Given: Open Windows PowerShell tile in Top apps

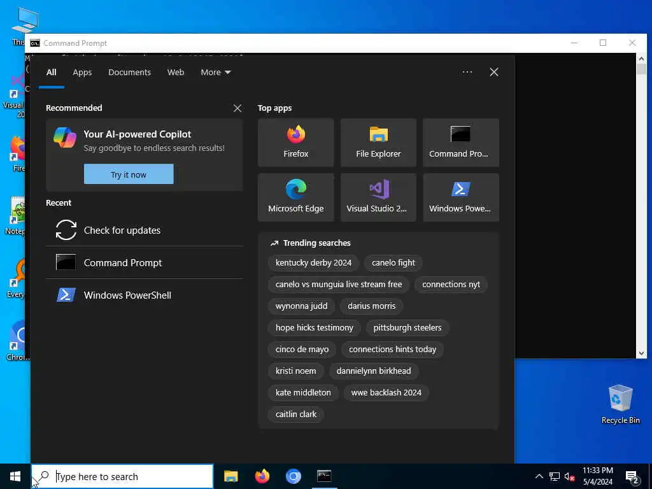Looking at the screenshot, I should (x=461, y=197).
